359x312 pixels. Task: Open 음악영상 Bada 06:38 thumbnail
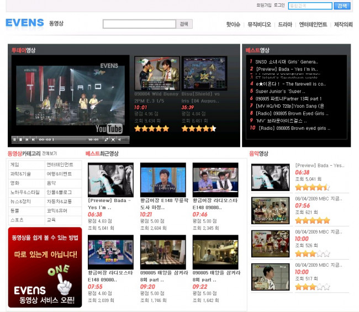coord(271,177)
